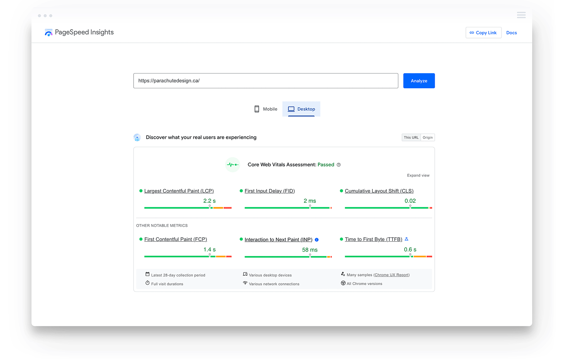
Task: Click the devices icon for Various desktop devices
Action: point(245,274)
